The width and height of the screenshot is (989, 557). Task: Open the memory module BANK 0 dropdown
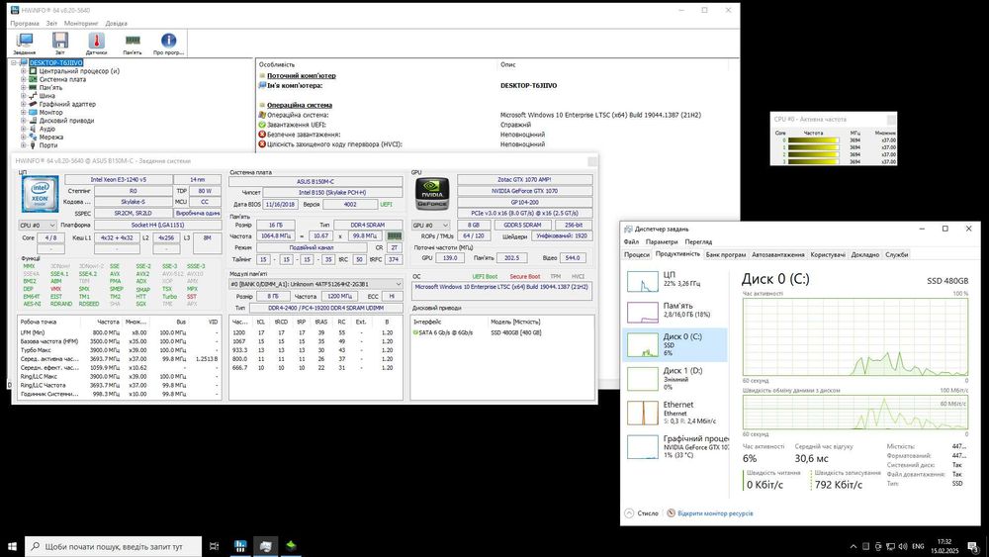(315, 285)
